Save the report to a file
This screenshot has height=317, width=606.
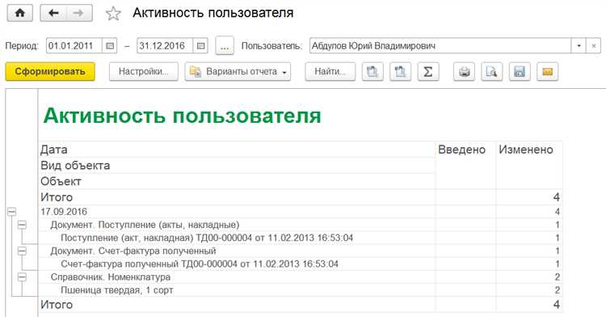(520, 71)
